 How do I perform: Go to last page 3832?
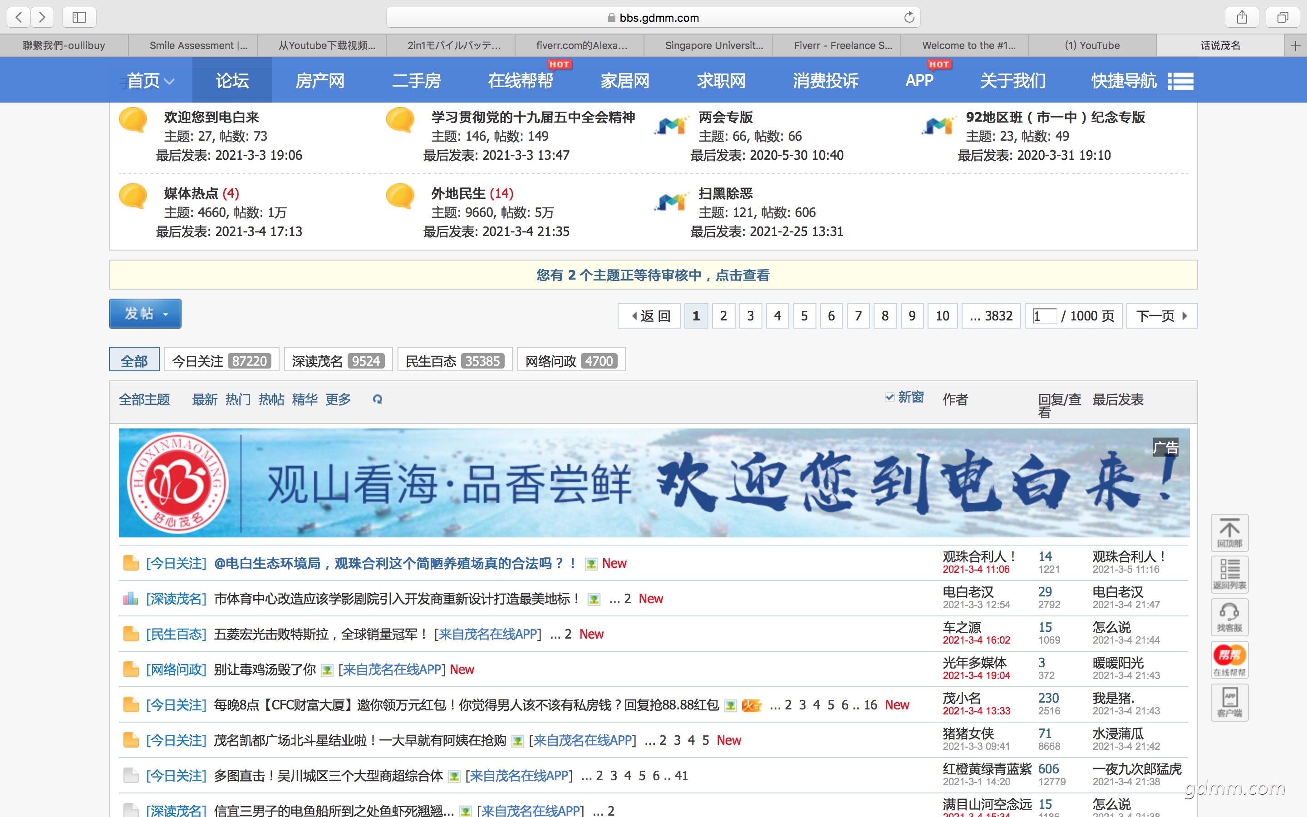991,315
